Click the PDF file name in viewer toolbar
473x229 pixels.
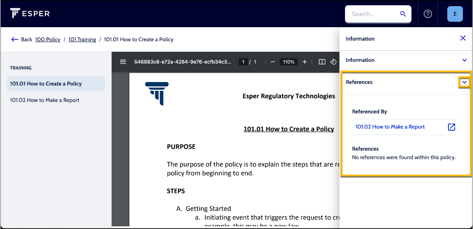click(x=183, y=62)
